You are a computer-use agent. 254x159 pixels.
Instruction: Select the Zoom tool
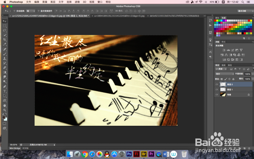coord(5,110)
